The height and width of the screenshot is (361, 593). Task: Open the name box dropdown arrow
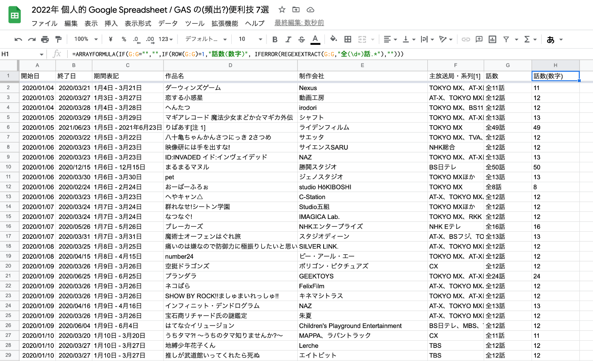coord(42,55)
